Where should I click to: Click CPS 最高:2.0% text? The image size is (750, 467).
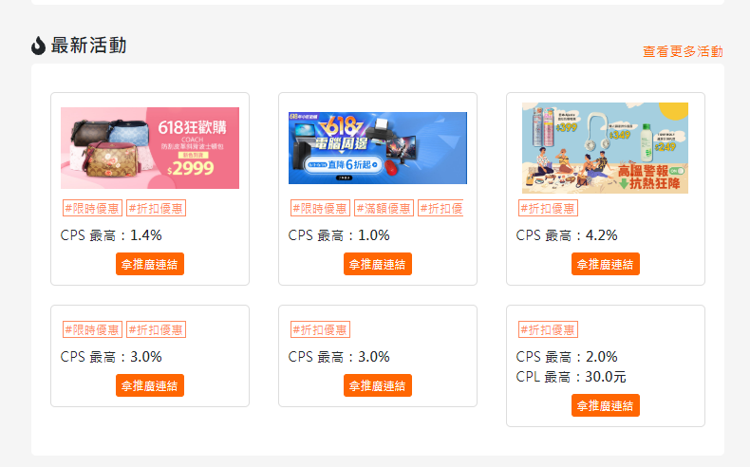coord(567,357)
